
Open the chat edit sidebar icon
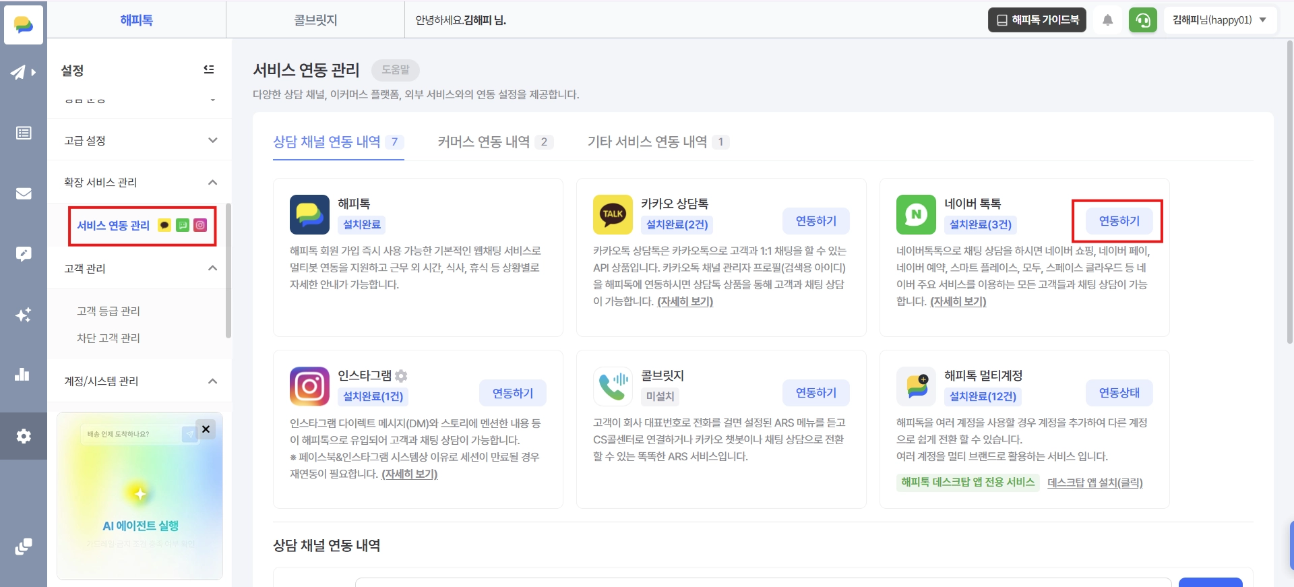24,254
